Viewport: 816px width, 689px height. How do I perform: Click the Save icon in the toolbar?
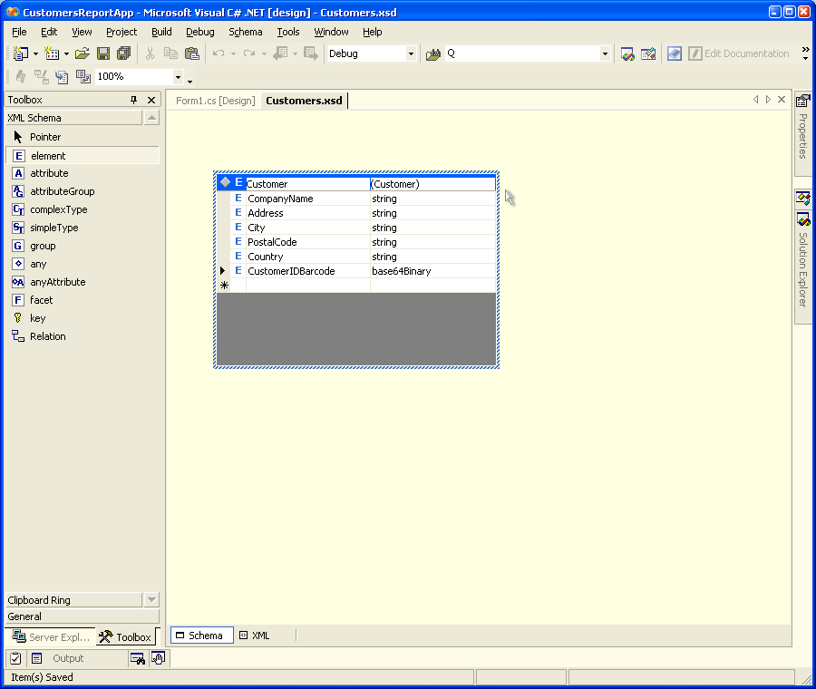point(103,53)
